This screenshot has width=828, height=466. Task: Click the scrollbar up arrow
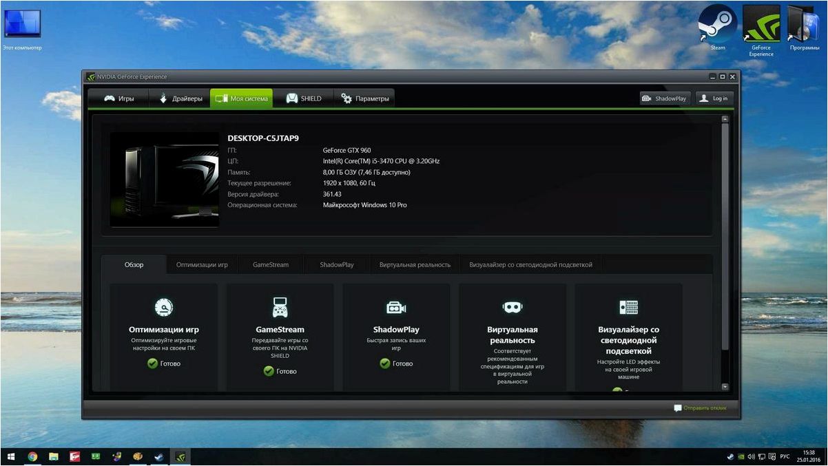click(x=725, y=119)
